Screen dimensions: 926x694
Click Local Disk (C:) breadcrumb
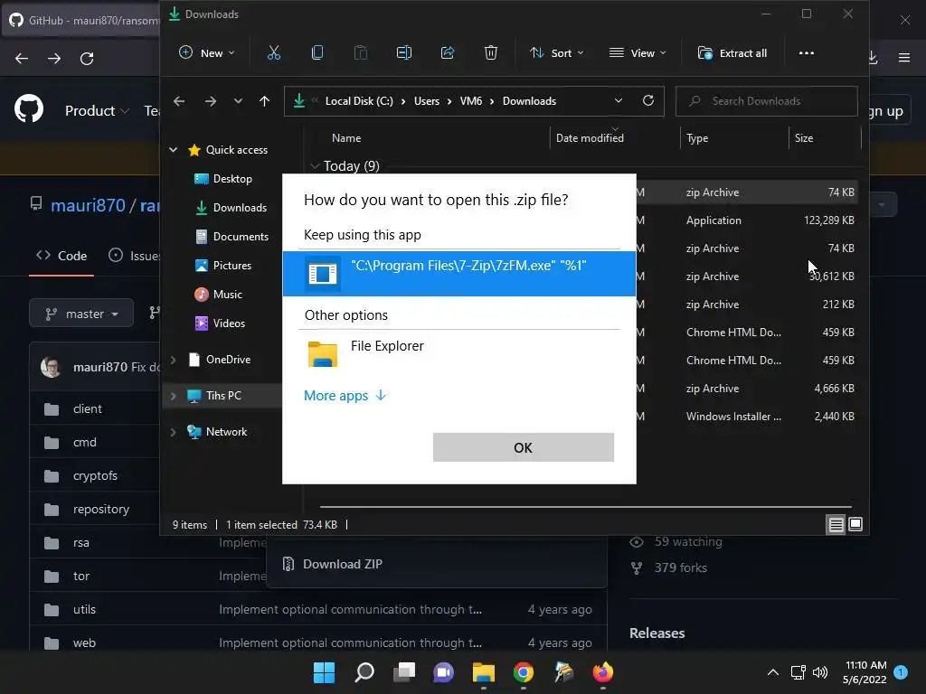pyautogui.click(x=359, y=101)
